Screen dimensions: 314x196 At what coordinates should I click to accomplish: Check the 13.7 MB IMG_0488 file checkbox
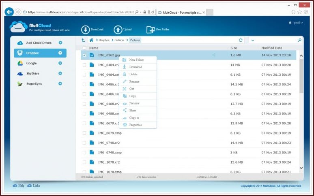[84, 104]
